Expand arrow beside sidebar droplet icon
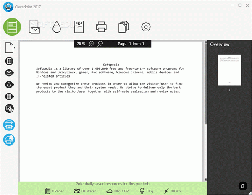 tap(14, 85)
